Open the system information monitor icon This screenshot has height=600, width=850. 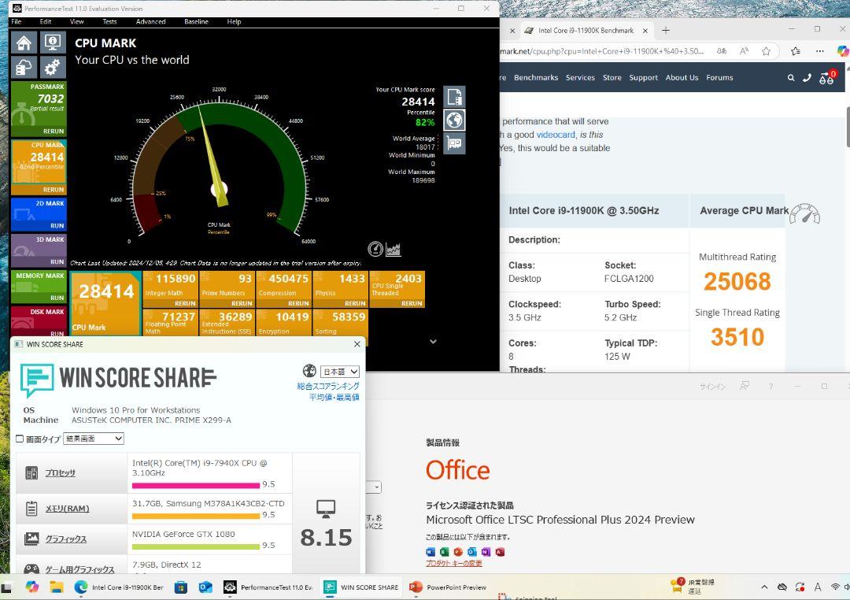53,43
